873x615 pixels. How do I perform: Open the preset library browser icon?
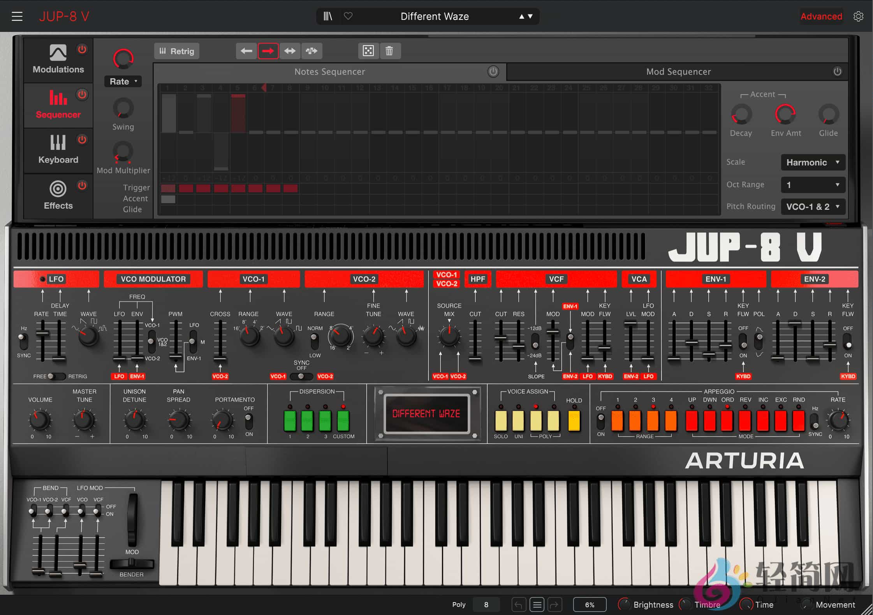pyautogui.click(x=328, y=16)
